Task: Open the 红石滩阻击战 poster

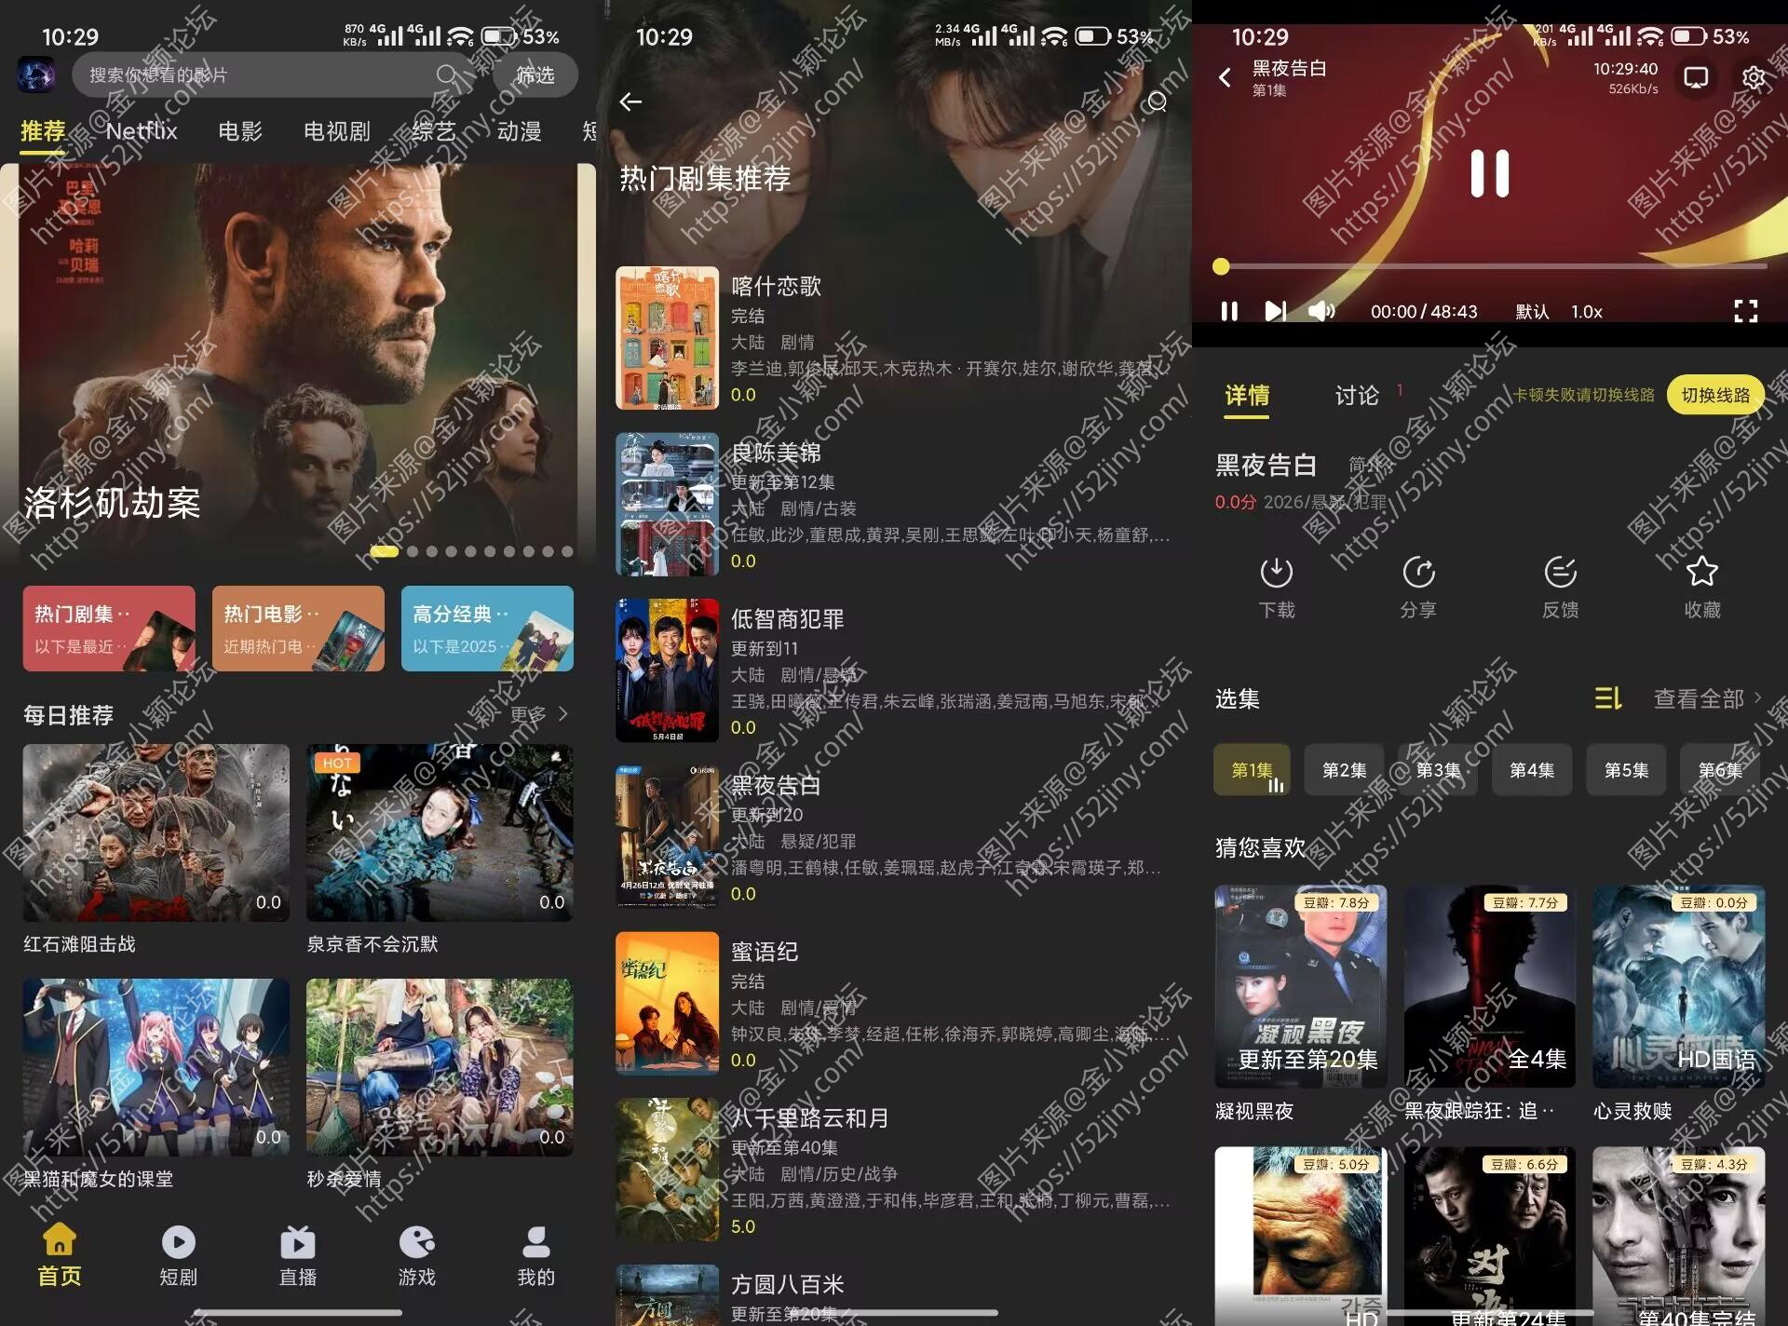Action: (156, 832)
